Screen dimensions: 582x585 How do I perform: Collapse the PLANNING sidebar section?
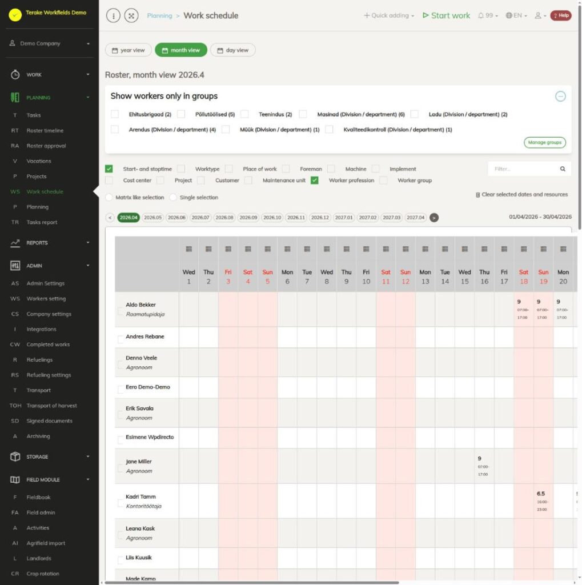(x=50, y=98)
